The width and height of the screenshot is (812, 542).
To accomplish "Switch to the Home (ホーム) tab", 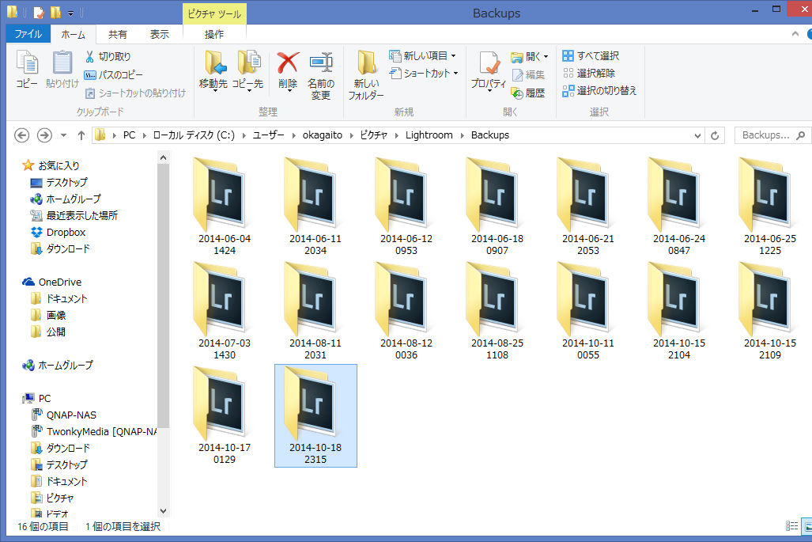I will pos(73,34).
